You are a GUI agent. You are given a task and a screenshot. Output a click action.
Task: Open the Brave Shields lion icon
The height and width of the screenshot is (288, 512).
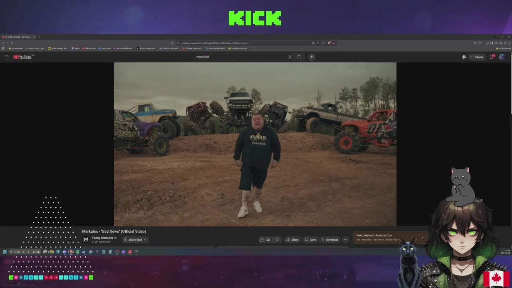329,43
